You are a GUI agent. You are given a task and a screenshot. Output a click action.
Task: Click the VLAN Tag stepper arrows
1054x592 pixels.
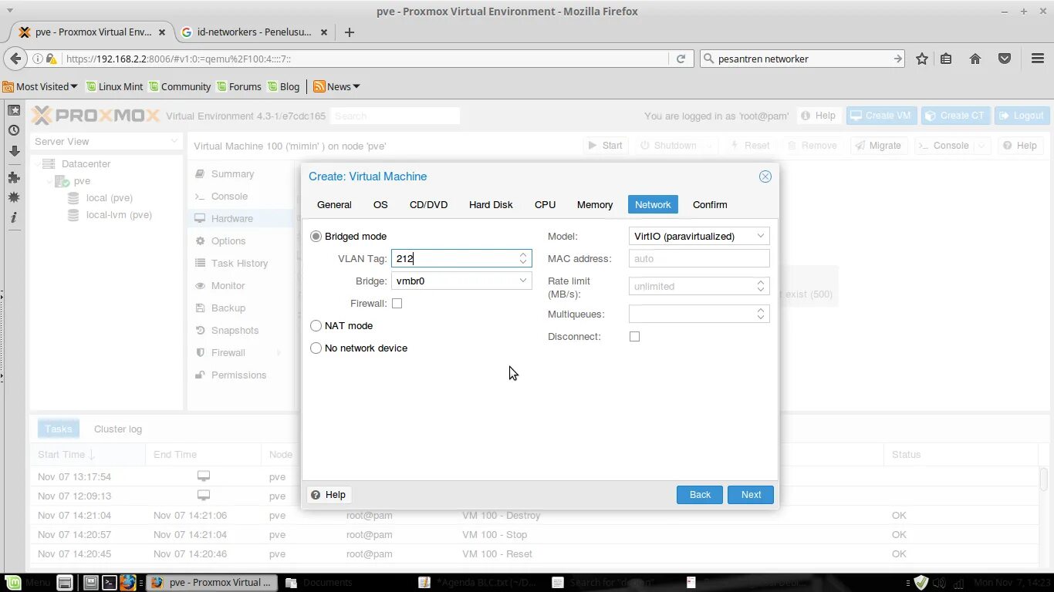tap(522, 259)
